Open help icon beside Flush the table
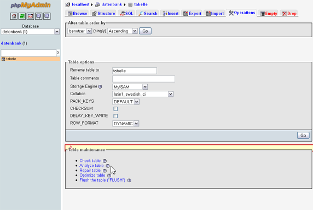This screenshot has width=313, height=210. (x=129, y=180)
